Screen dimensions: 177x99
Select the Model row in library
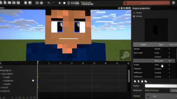pos(154,49)
